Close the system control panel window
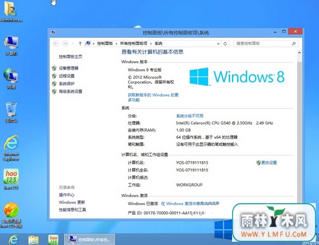319x245 pixels. tap(295, 32)
